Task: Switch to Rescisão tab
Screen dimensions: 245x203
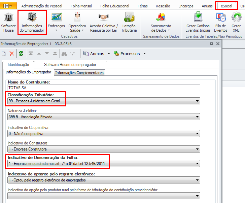Action: click(163, 6)
